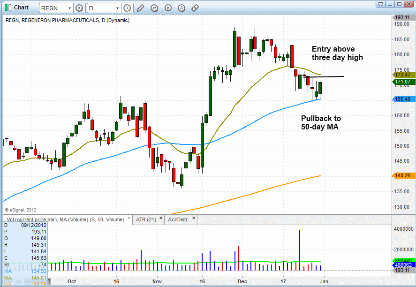
Task: Open the chart type icon in toolbar
Action: click(154, 8)
